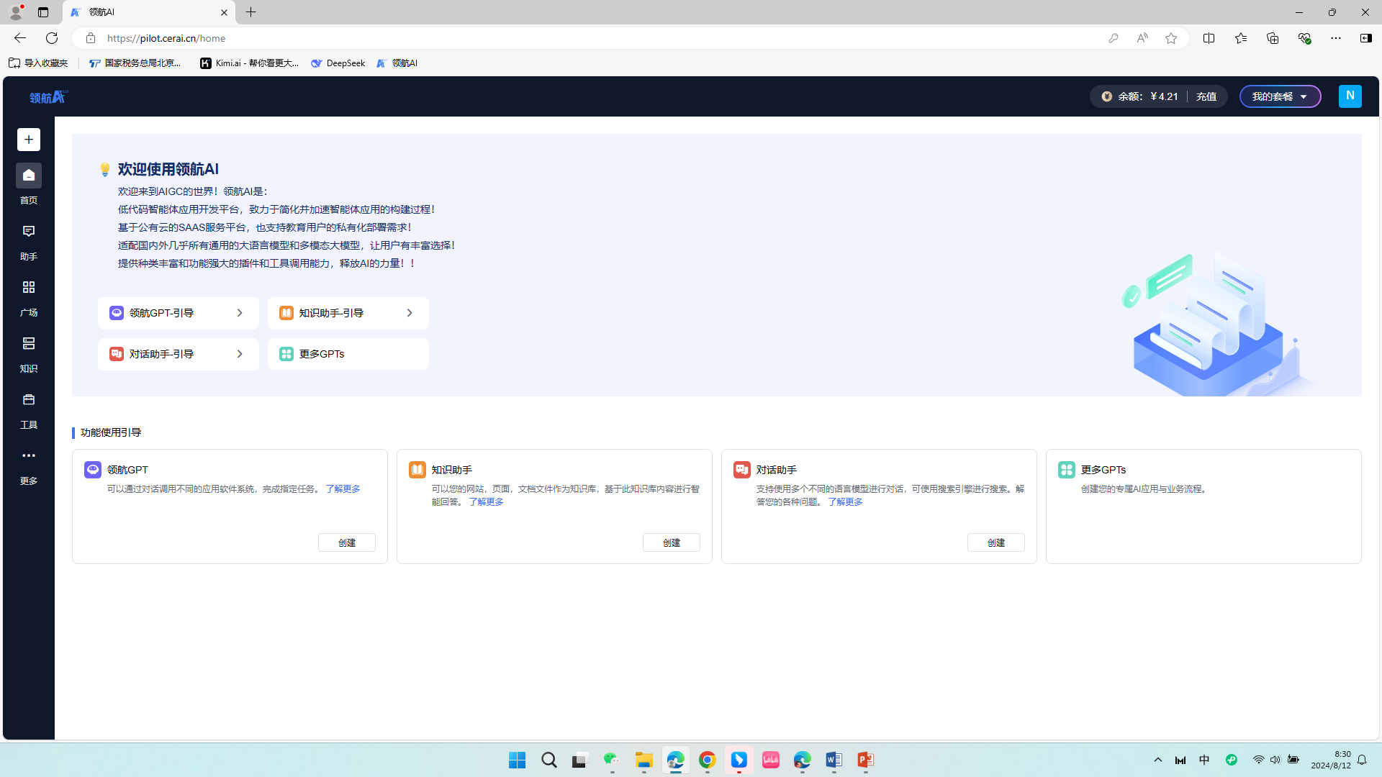This screenshot has width=1382, height=777.
Task: Open browser settings and more ellipsis
Action: coord(1336,38)
